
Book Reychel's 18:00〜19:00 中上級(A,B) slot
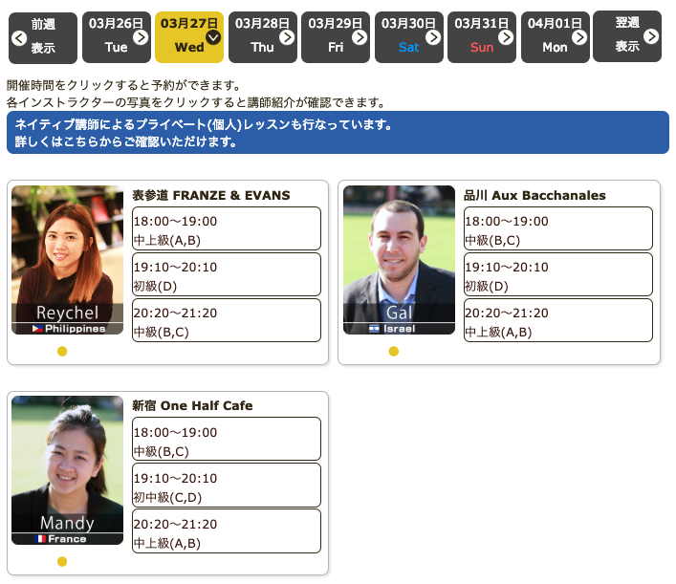[x=226, y=229]
